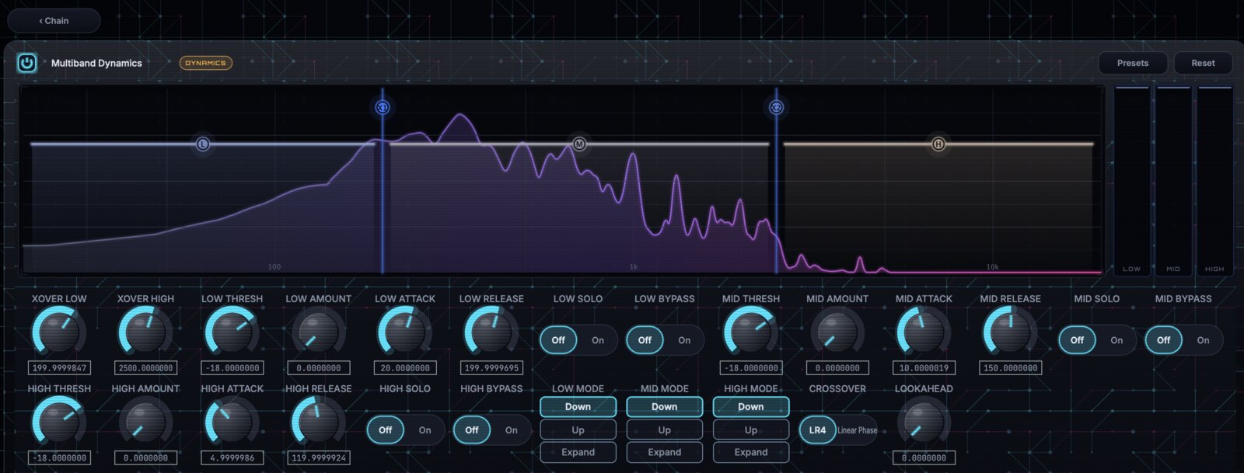Toggle the Multiband Dynamics power icon
Image resolution: width=1244 pixels, height=473 pixels.
tap(27, 63)
